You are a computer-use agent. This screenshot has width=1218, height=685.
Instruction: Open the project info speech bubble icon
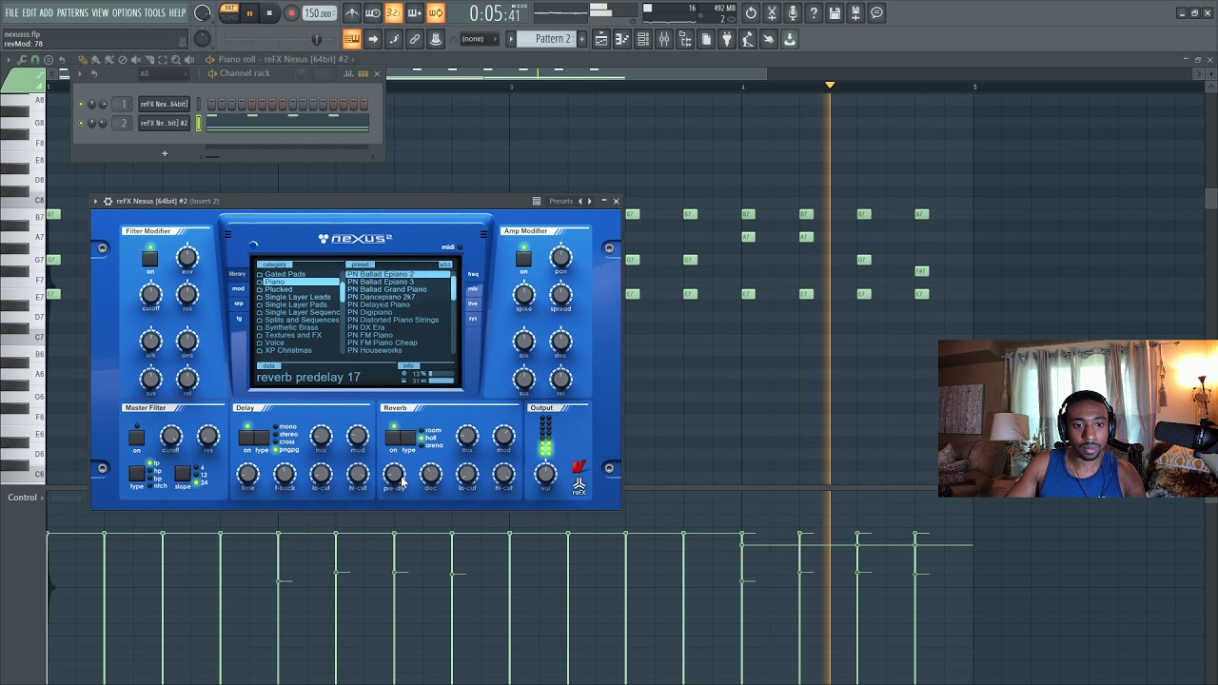(x=876, y=13)
